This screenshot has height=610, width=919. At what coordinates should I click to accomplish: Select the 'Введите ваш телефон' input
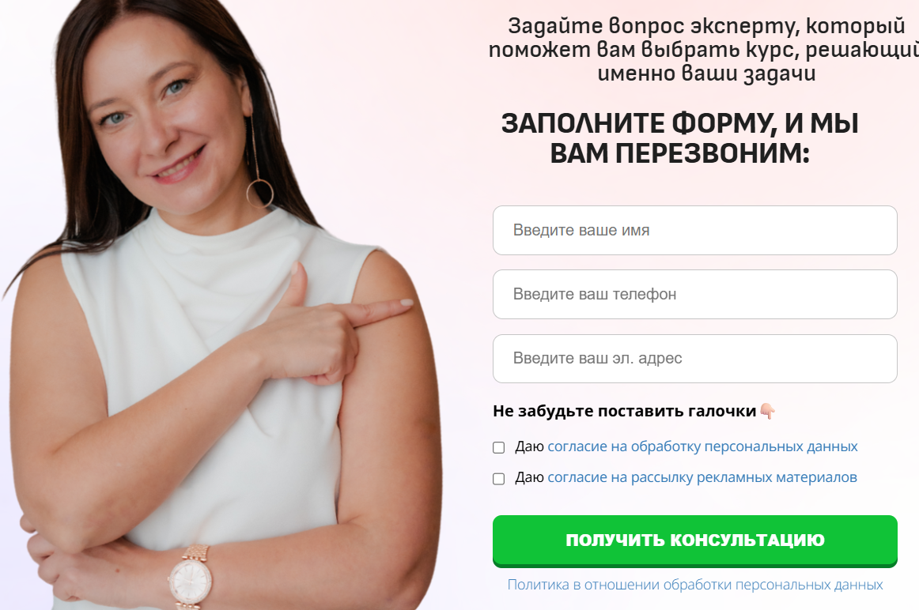(x=694, y=295)
